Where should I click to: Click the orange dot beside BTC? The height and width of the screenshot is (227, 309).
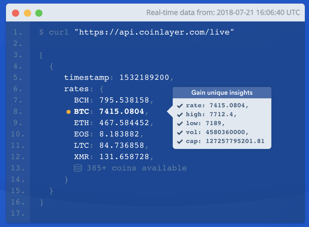pyautogui.click(x=68, y=112)
